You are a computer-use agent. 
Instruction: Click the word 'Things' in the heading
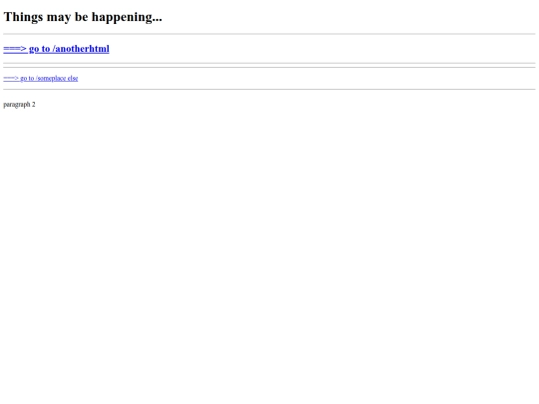pyautogui.click(x=23, y=17)
